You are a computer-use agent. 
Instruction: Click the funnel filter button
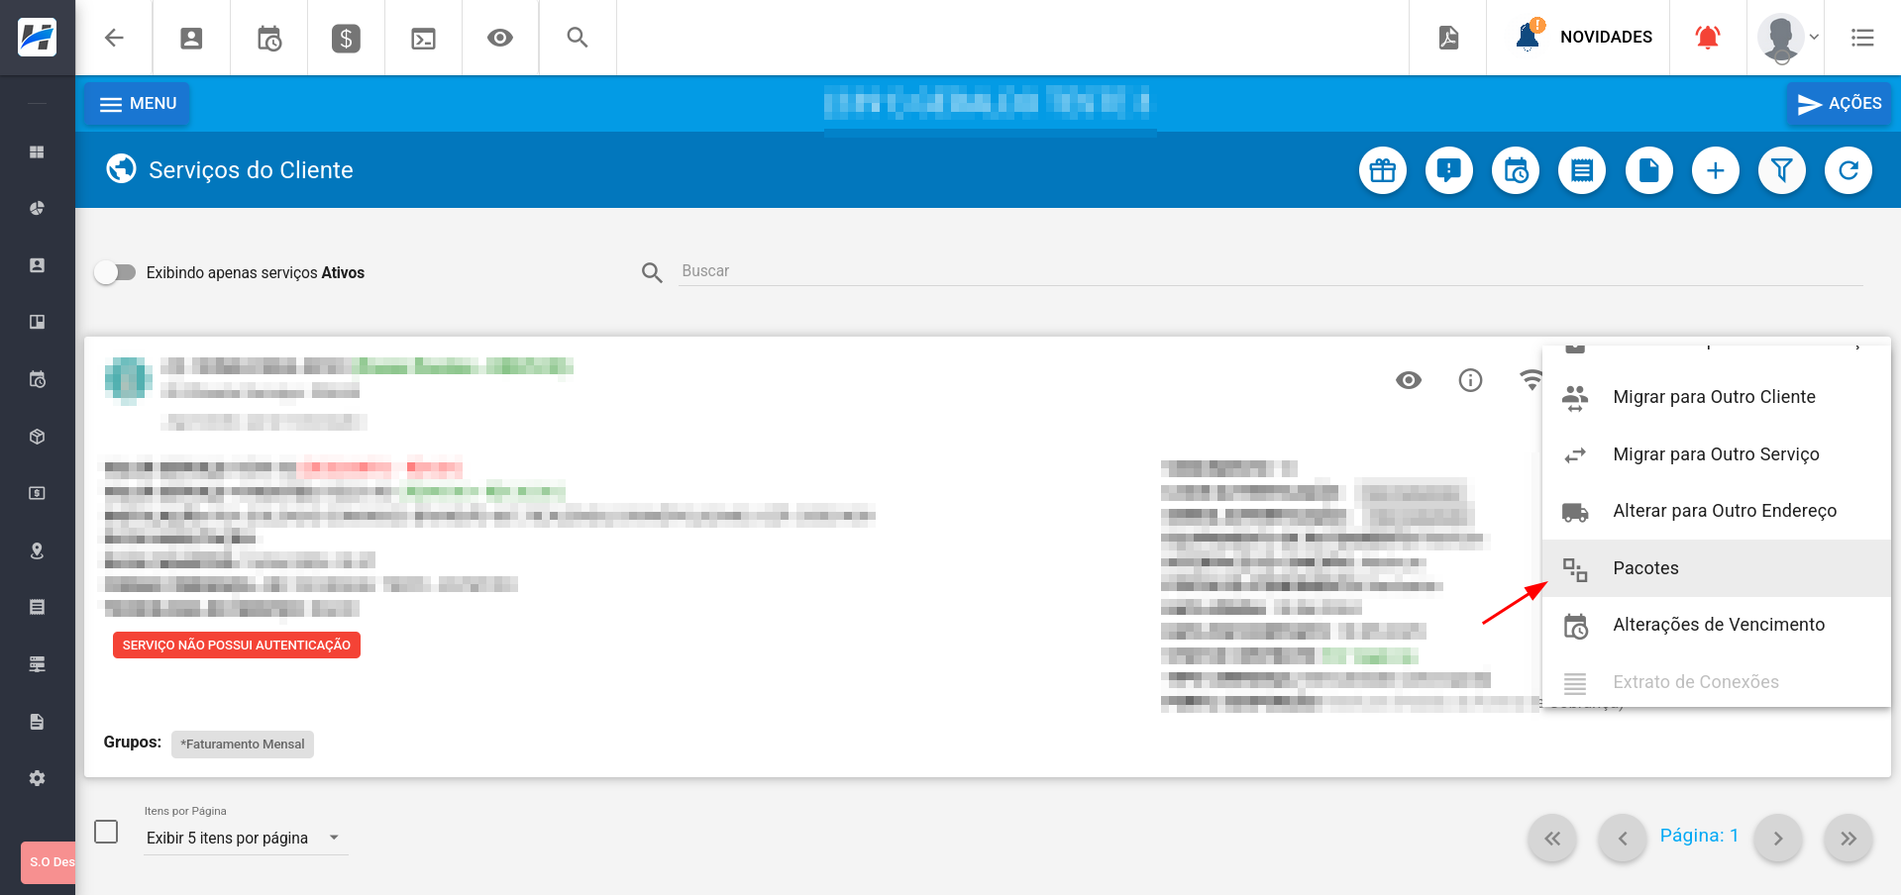click(1782, 170)
